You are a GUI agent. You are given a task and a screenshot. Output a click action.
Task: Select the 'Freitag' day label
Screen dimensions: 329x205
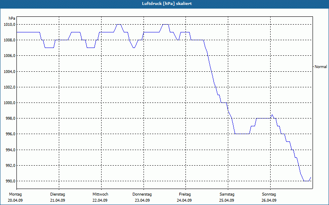(x=185, y=194)
